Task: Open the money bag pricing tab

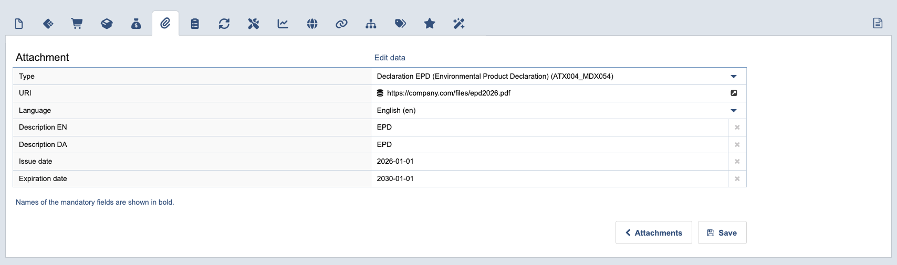Action: [x=136, y=24]
